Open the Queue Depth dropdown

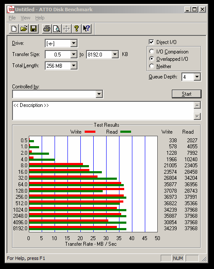197,77
